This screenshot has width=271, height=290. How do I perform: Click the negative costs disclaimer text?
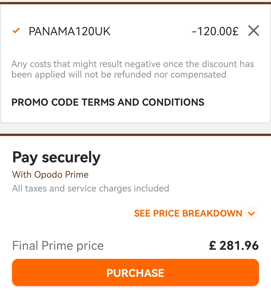click(x=133, y=69)
